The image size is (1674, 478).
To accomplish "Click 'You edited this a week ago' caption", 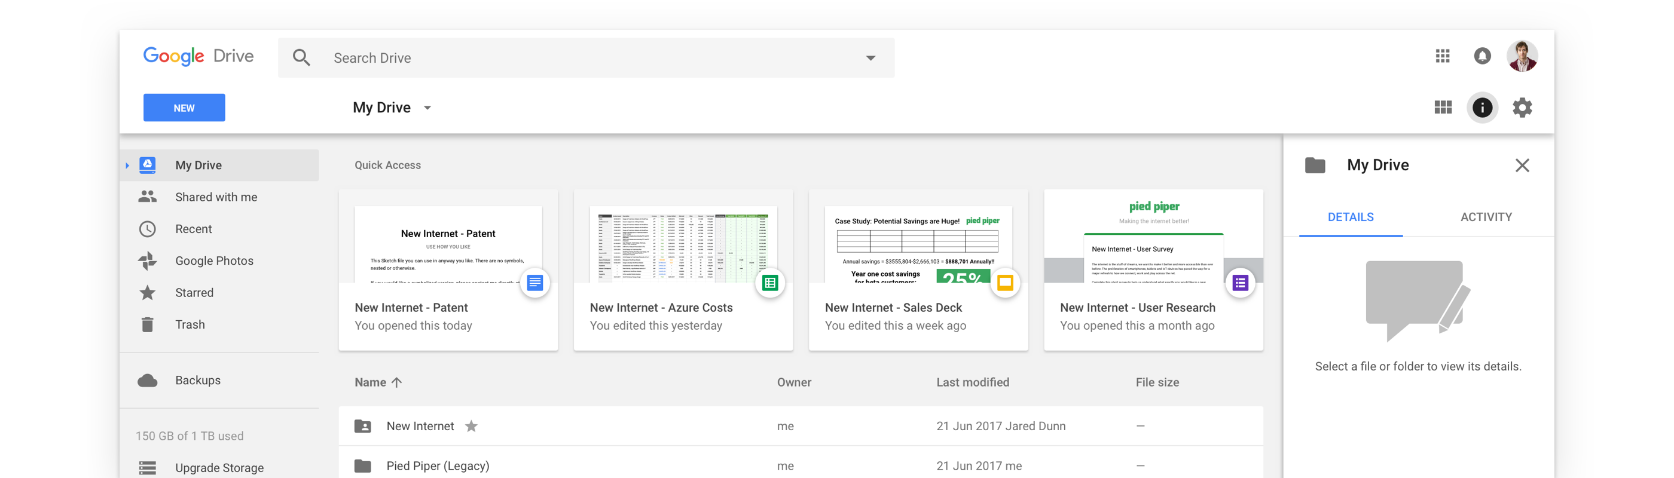I will [x=896, y=326].
